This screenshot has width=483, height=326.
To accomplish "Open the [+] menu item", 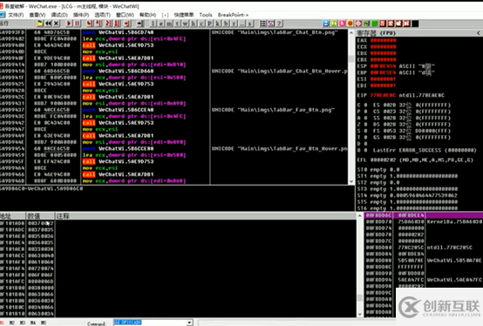I will [x=165, y=15].
